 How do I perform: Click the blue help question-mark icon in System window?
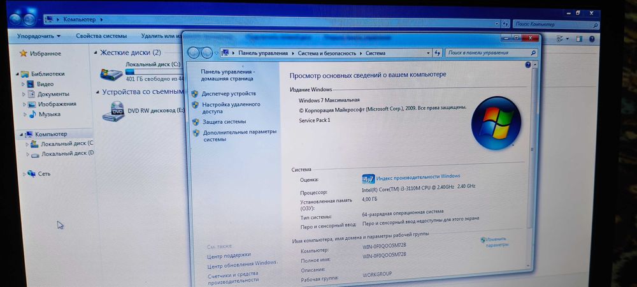coord(527,64)
